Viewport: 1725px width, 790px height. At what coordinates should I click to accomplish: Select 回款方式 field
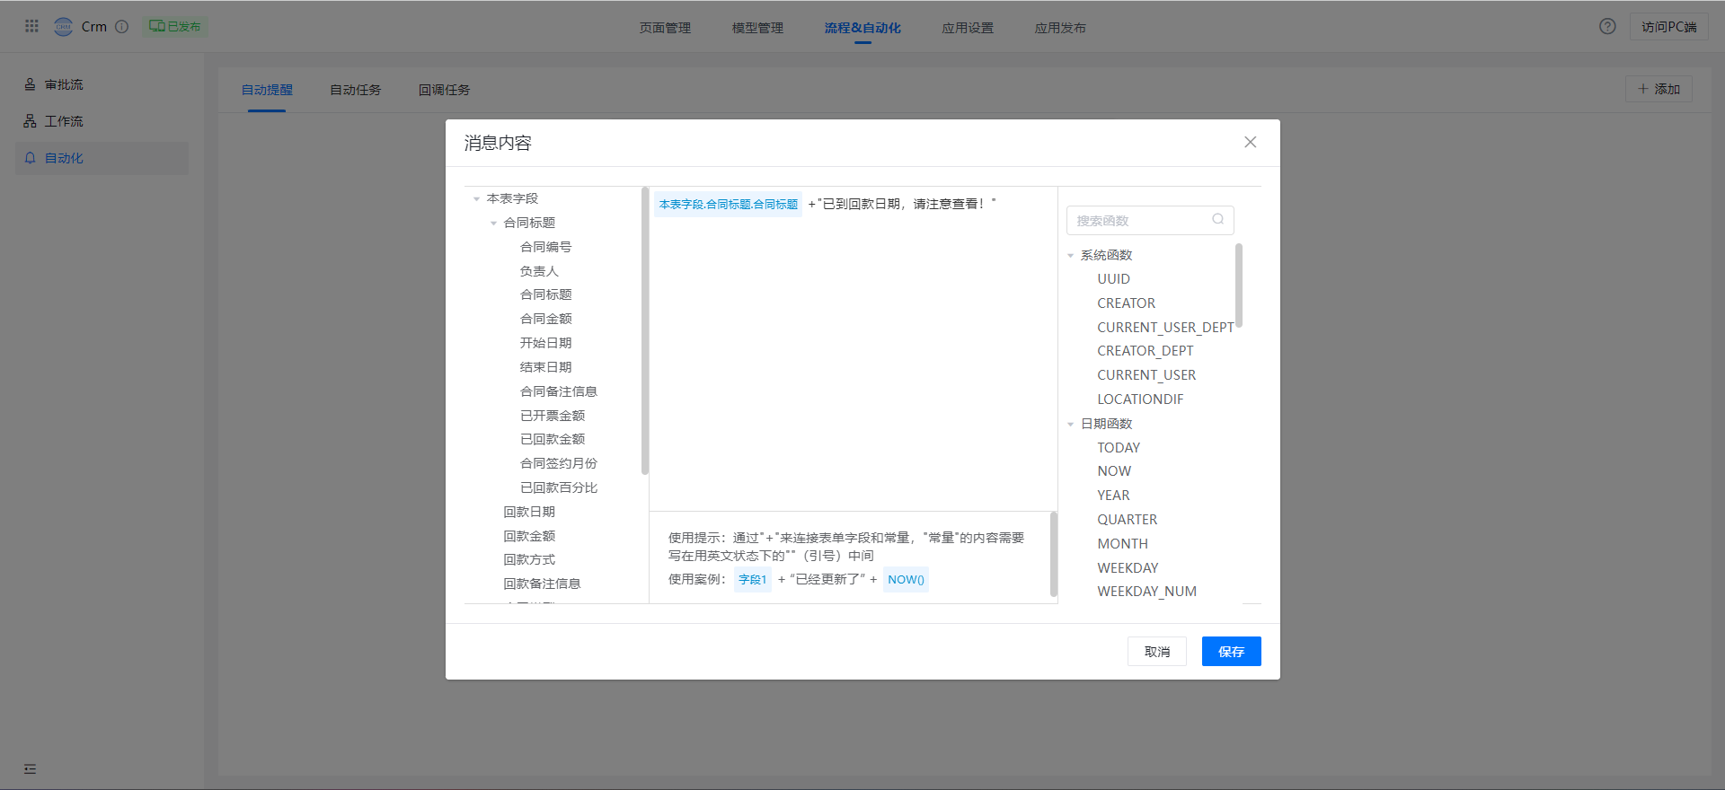click(x=529, y=559)
